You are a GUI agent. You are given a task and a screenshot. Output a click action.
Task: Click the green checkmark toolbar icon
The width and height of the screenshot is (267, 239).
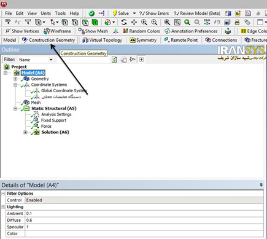pyautogui.click(x=91, y=14)
